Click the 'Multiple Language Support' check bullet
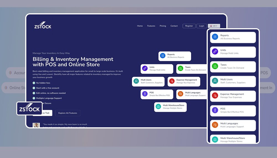This screenshot has height=158, width=277. click(x=34, y=98)
